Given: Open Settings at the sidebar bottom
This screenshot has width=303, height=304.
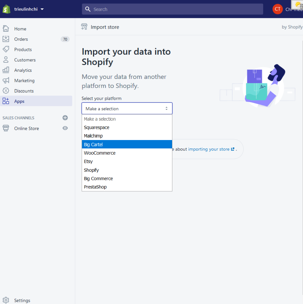Looking at the screenshot, I should (x=22, y=300).
